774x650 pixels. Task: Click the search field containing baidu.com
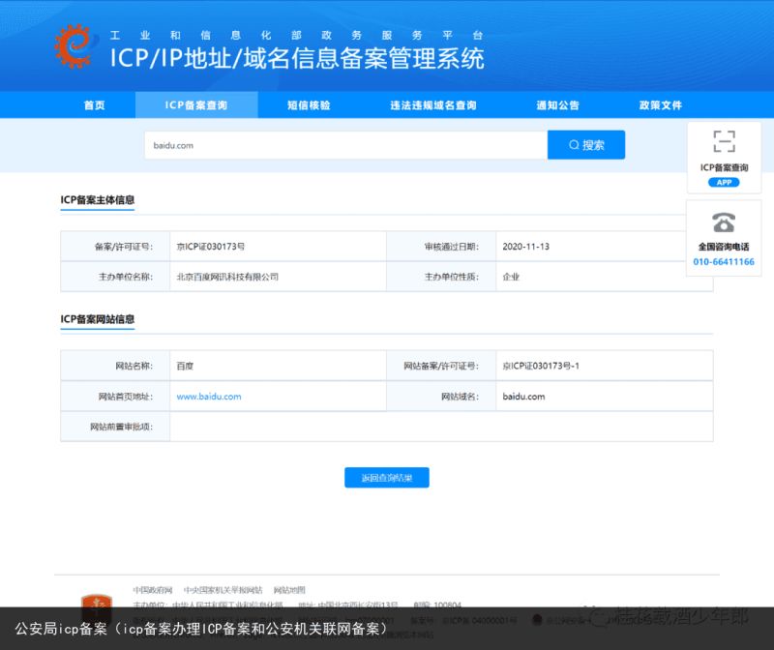click(x=345, y=145)
